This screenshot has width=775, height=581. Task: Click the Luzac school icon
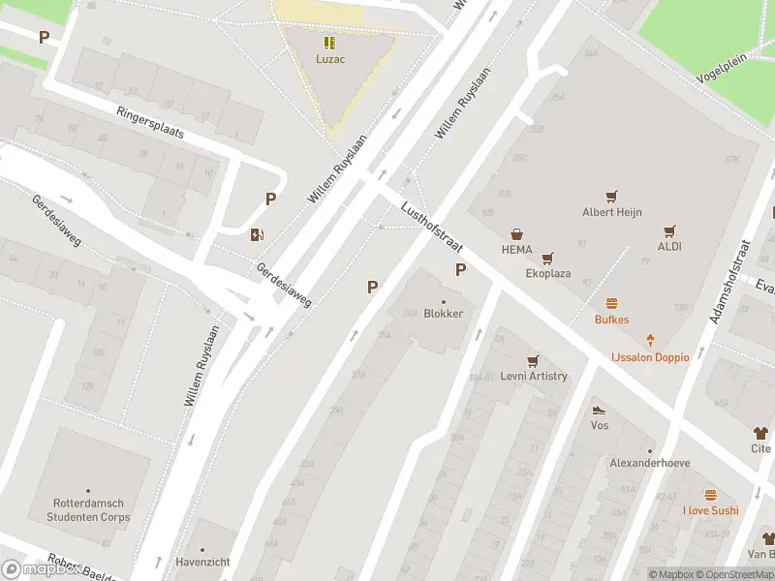click(x=329, y=43)
